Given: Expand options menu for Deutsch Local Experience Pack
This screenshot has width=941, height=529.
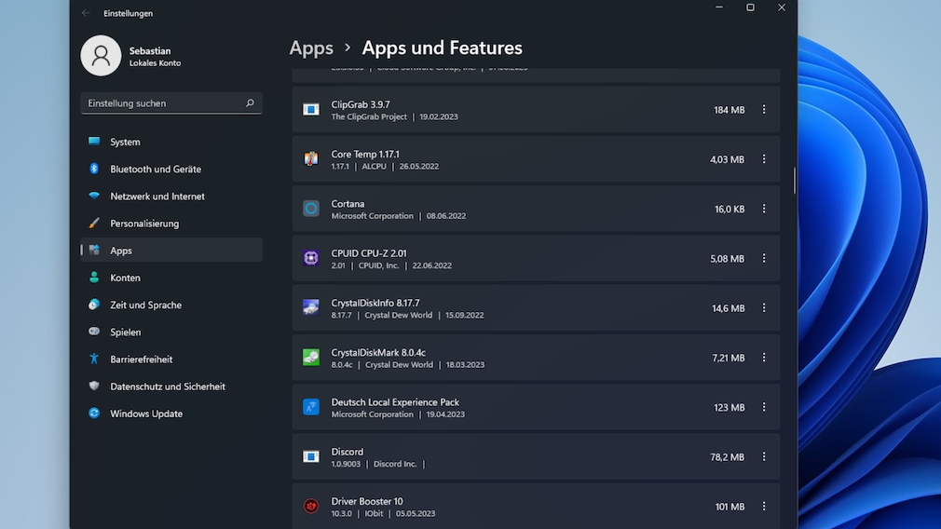Looking at the screenshot, I should [x=764, y=407].
